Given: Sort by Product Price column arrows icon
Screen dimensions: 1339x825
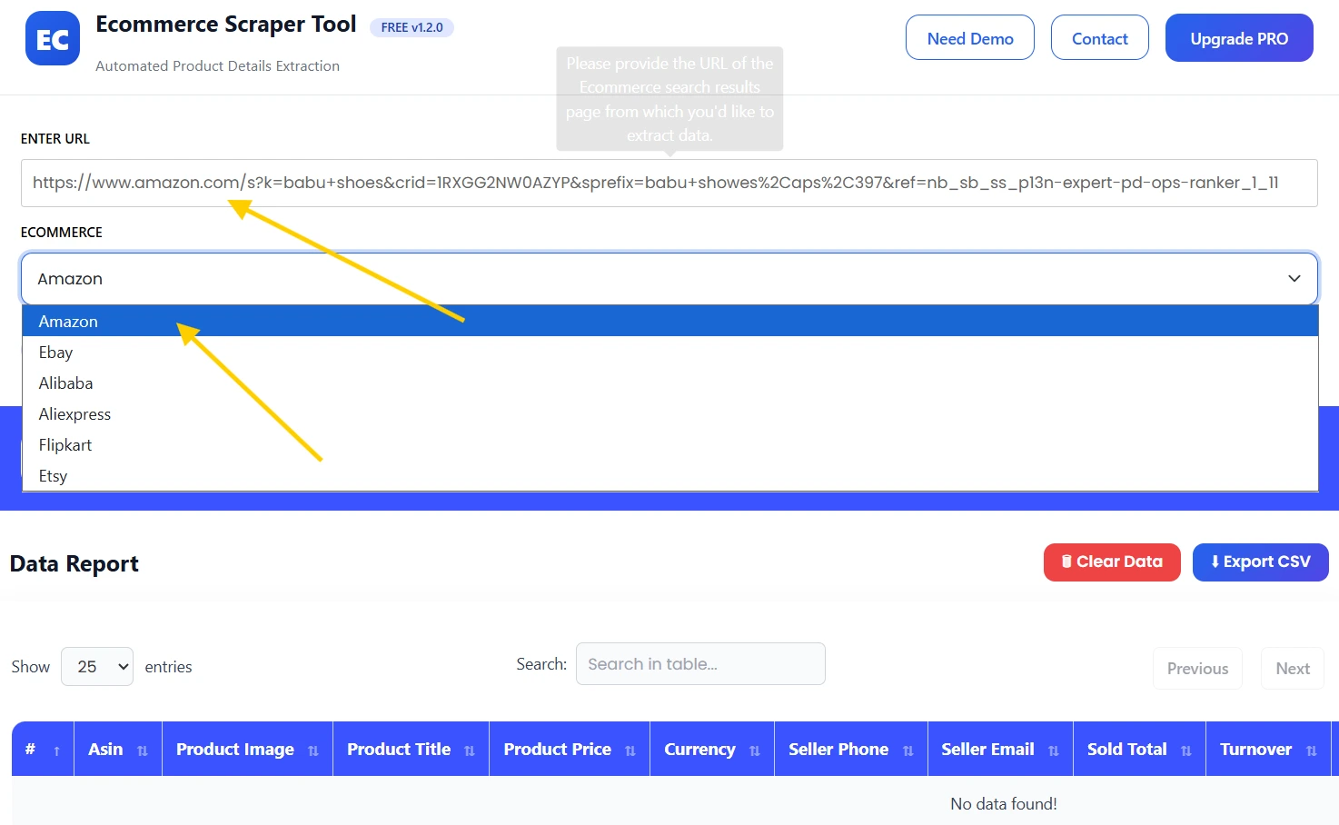Looking at the screenshot, I should point(630,750).
